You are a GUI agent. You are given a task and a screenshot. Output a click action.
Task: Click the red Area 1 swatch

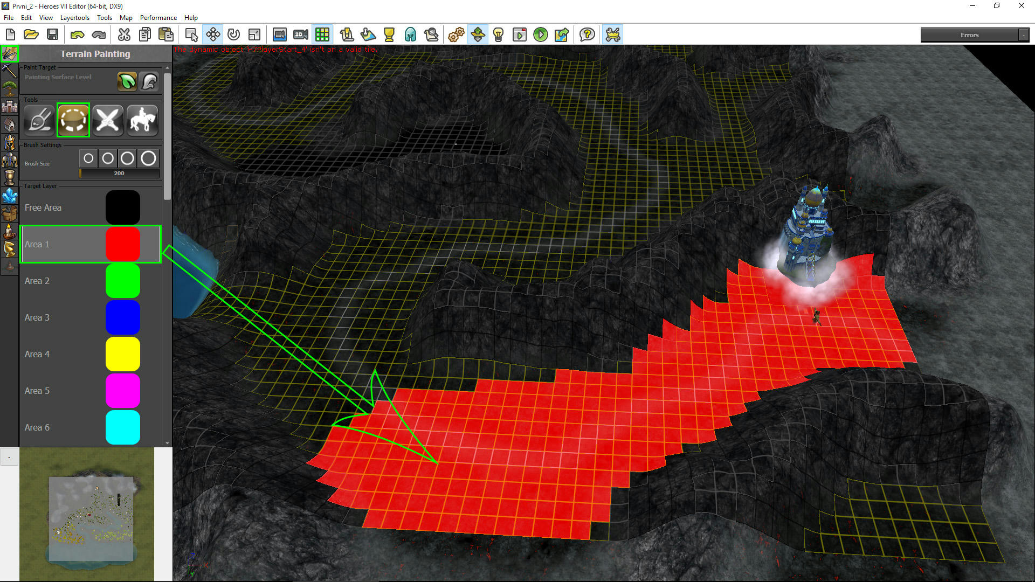123,244
